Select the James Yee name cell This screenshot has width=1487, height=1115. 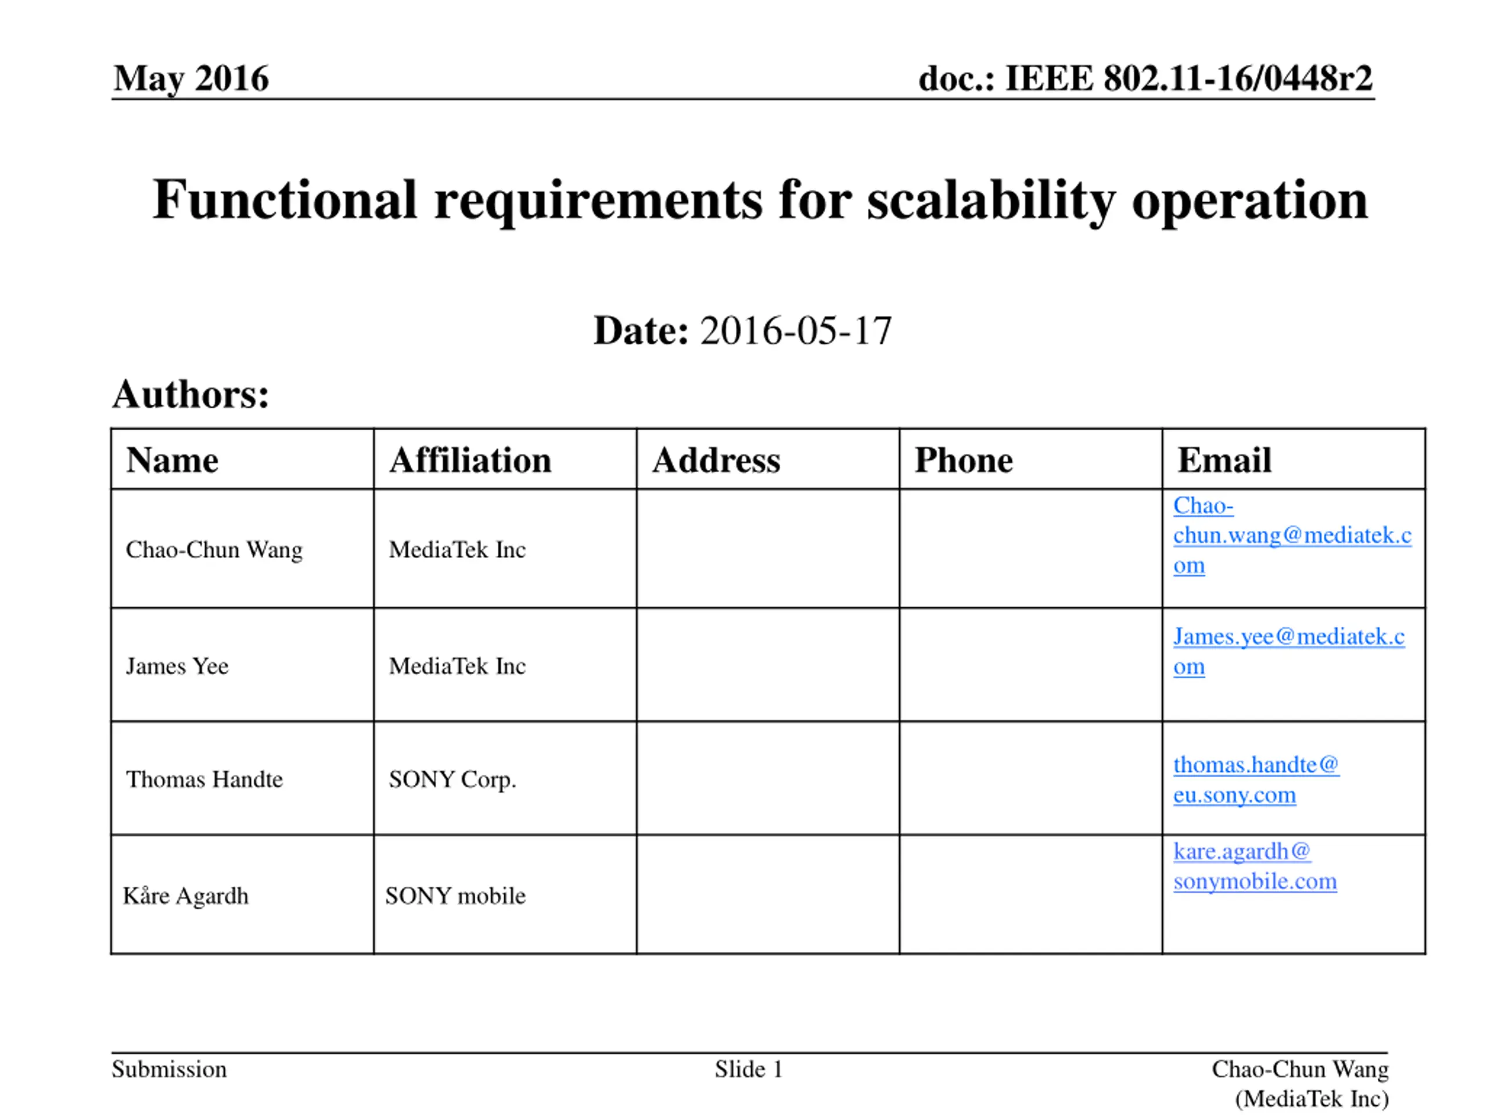pos(243,665)
